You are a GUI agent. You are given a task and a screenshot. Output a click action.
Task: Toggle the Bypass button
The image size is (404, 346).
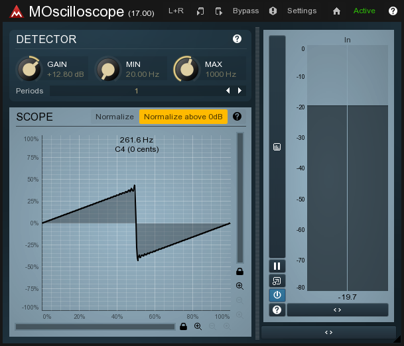pyautogui.click(x=246, y=11)
